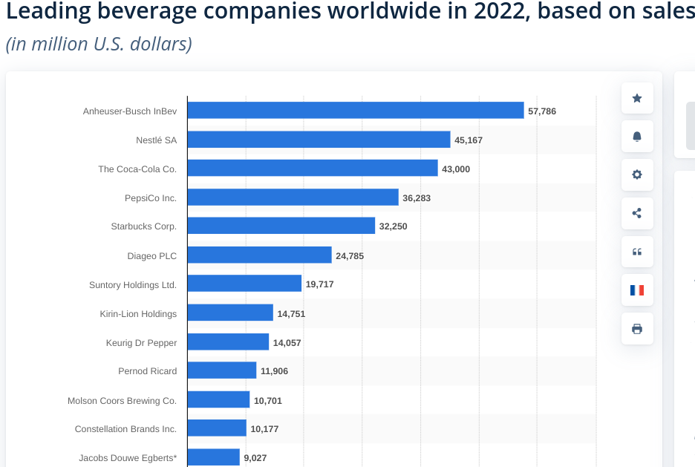695x467 pixels.
Task: Click the value 57,786
Action: [x=541, y=111]
